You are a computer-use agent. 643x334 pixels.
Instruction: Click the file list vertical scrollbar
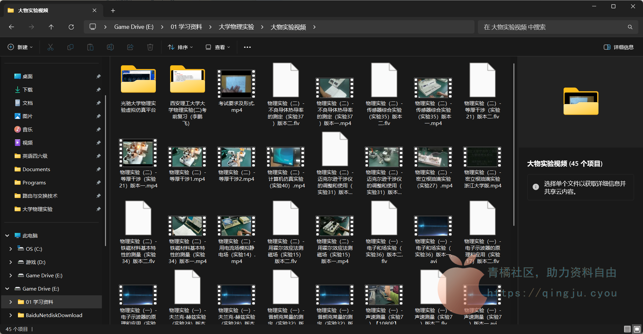pyautogui.click(x=514, y=145)
